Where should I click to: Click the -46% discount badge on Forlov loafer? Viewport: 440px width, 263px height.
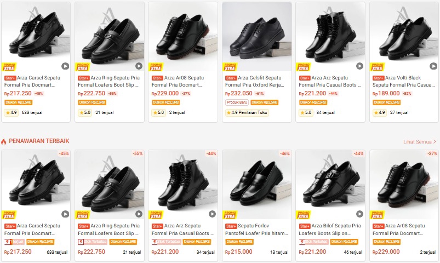click(x=285, y=154)
